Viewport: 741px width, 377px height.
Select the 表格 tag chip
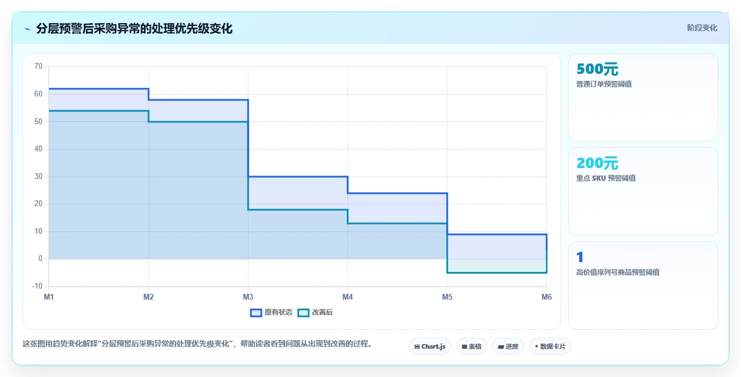[472, 346]
